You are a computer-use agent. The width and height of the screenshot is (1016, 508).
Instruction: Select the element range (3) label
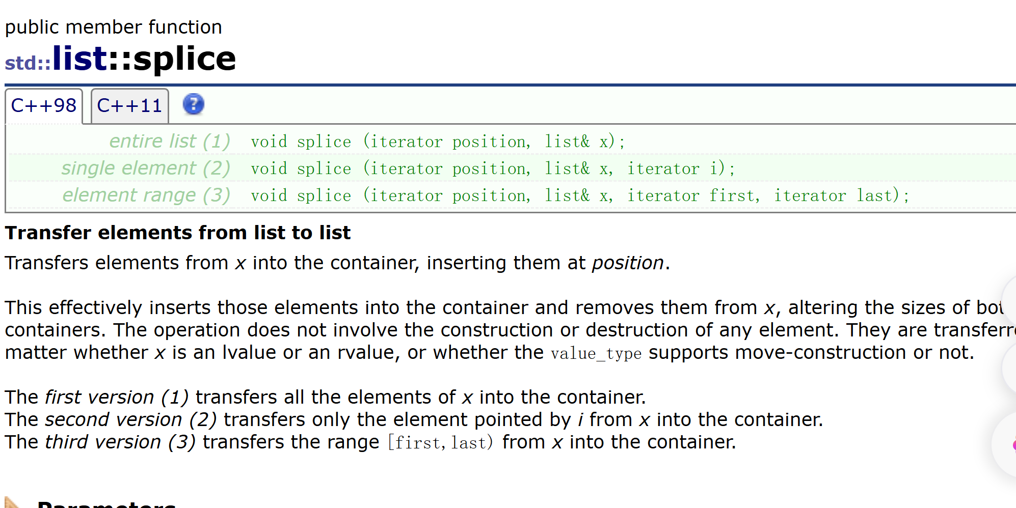pos(146,195)
